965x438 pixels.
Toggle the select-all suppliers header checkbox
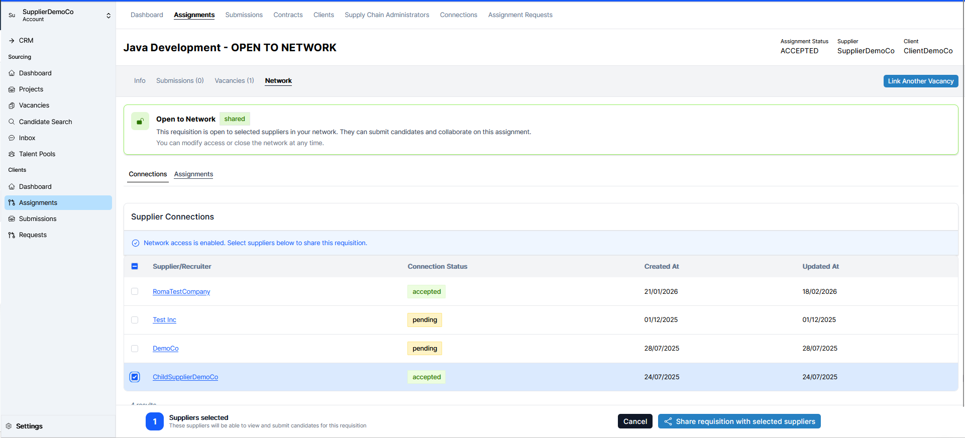pyautogui.click(x=135, y=266)
